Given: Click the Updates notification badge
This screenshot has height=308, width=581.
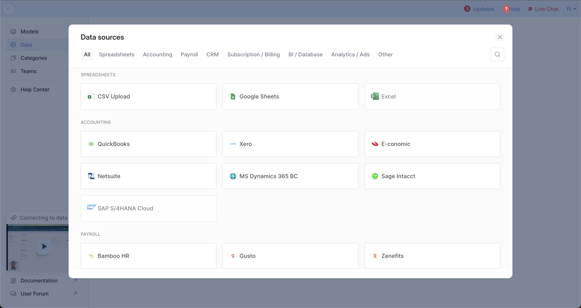Looking at the screenshot, I should (x=467, y=9).
